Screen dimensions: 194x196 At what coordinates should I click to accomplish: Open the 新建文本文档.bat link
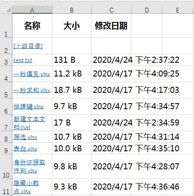(29, 123)
